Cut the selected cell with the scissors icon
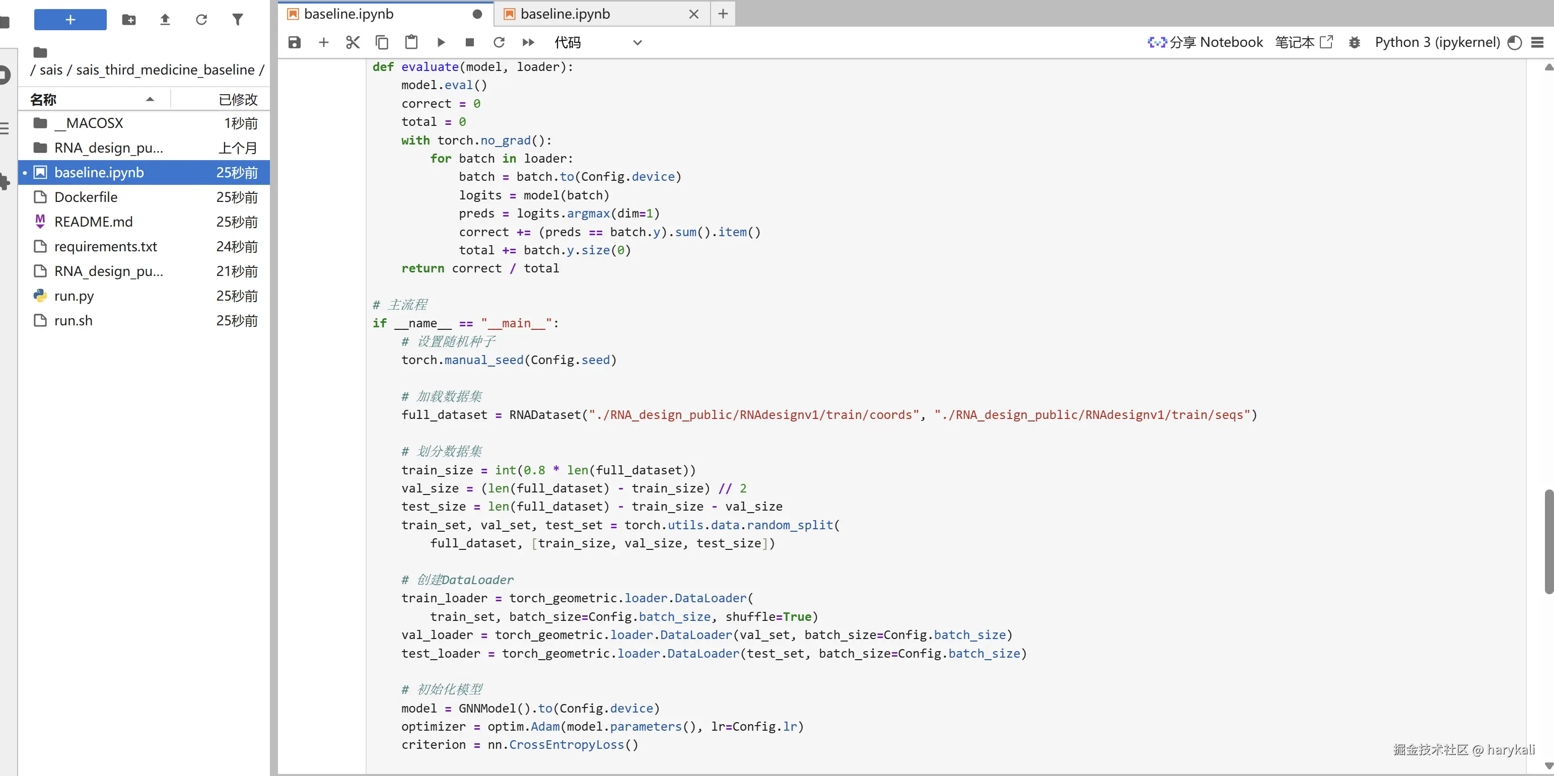 (352, 42)
